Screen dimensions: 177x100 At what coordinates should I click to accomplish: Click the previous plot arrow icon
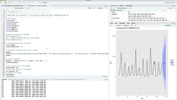(x=111, y=26)
